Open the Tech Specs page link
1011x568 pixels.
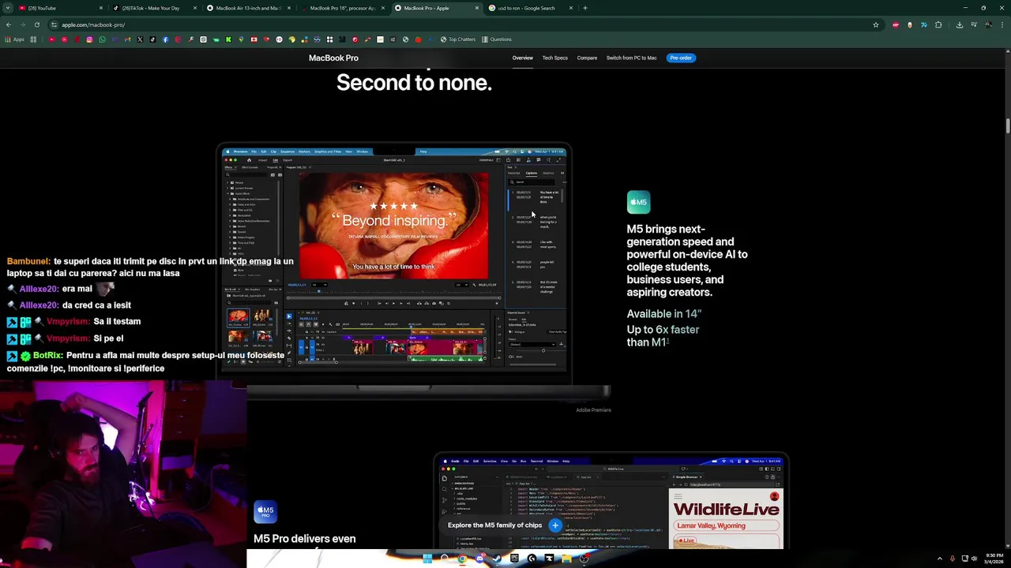pos(554,58)
